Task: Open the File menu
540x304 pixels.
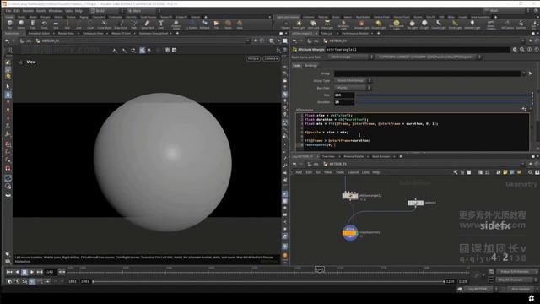Action: click(8, 11)
